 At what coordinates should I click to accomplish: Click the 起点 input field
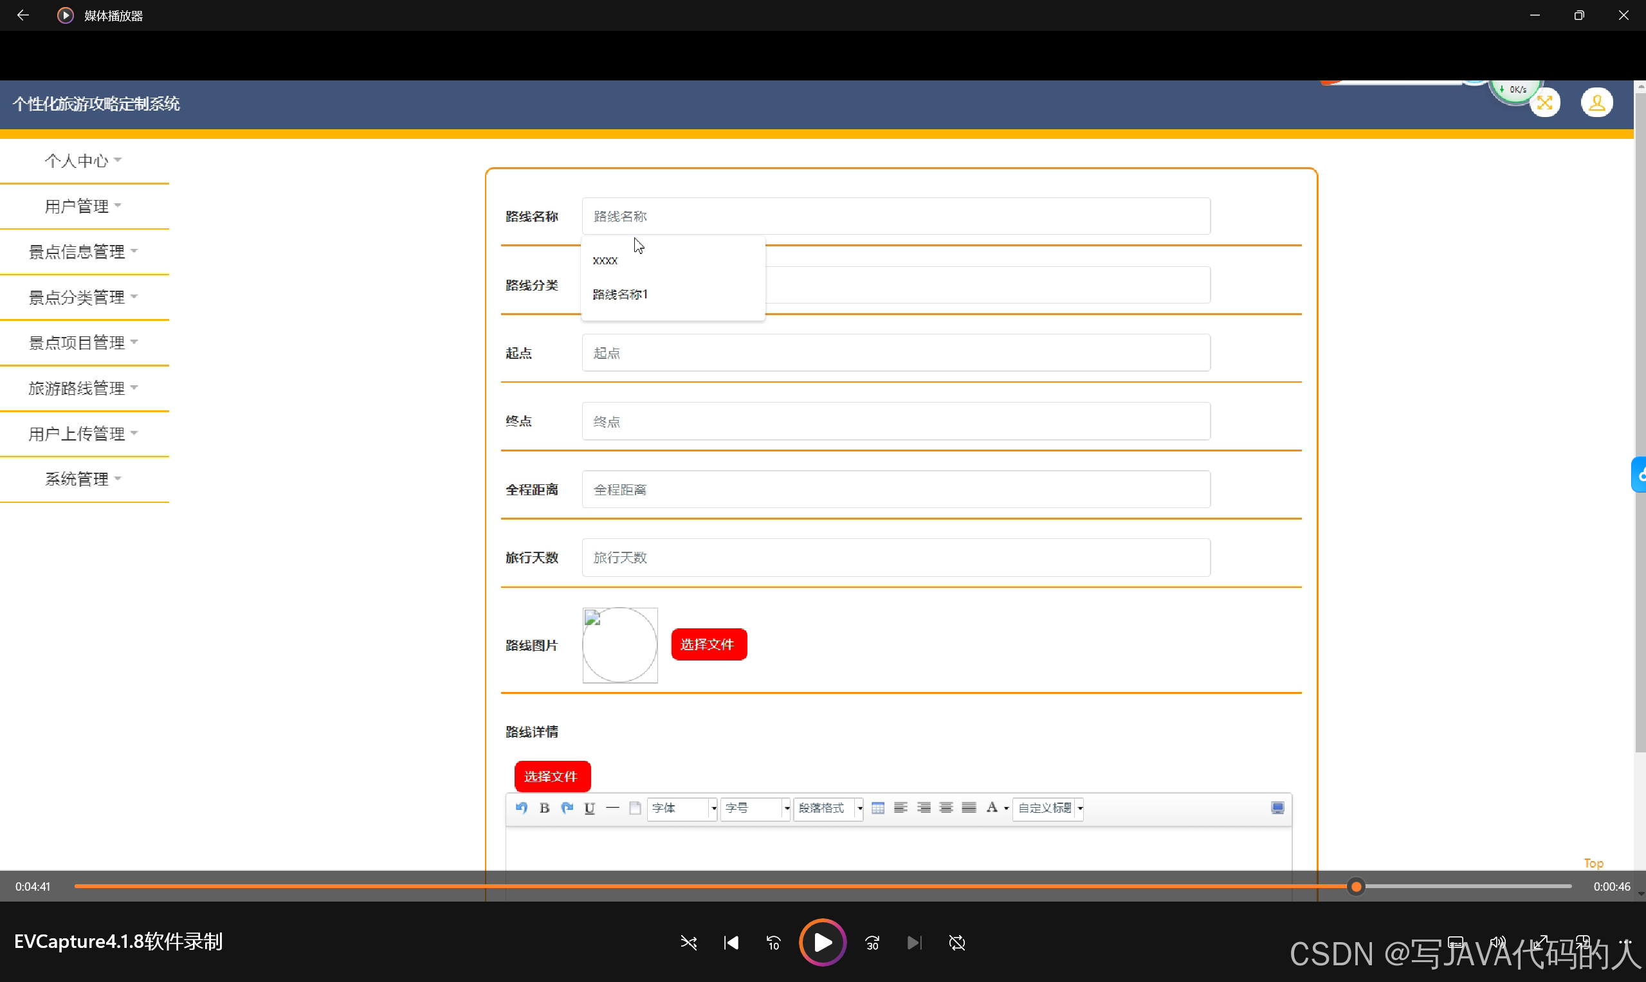(895, 353)
